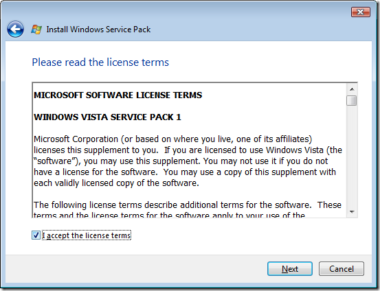Viewport: 380px width, 291px height.
Task: Click the 'MICROSOFT SOFTWARE LICENSE TERMS' heading line
Action: click(x=118, y=95)
